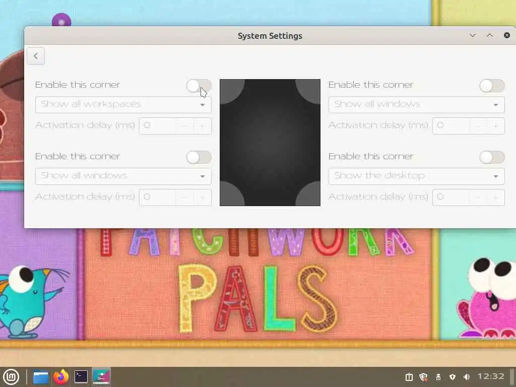Click top-right corner of screen preview
This screenshot has height=387, width=516.
pyautogui.click(x=310, y=90)
